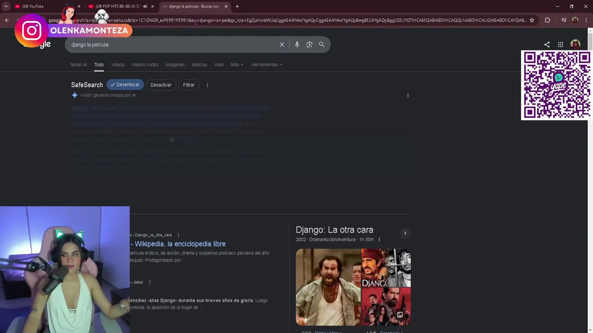Open options for the Wikipedia result
This screenshot has width=593, height=333.
click(x=178, y=235)
